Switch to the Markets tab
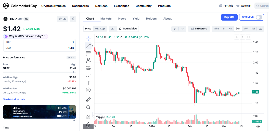This screenshot has height=131, width=269. (106, 19)
